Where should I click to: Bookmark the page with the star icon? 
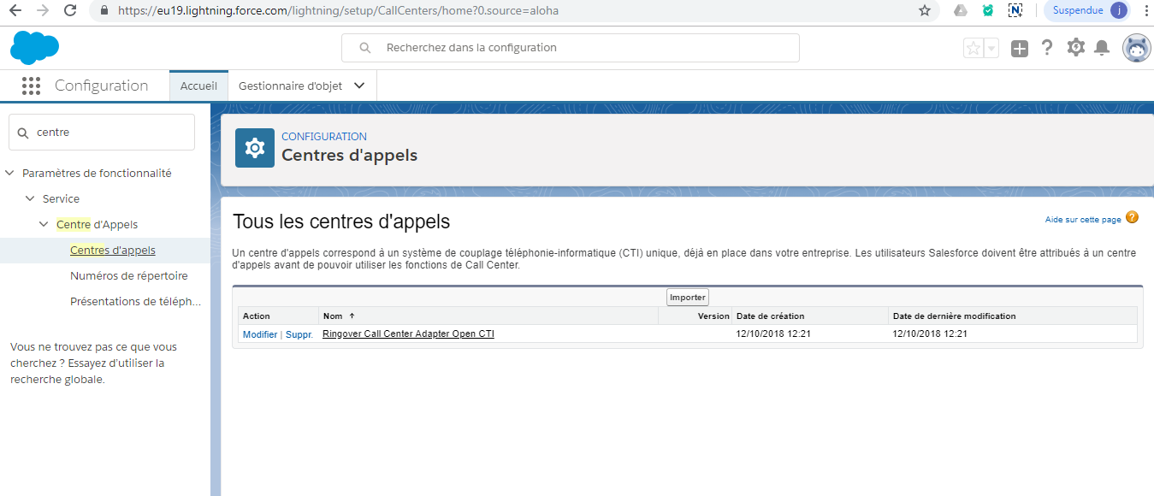click(x=925, y=11)
